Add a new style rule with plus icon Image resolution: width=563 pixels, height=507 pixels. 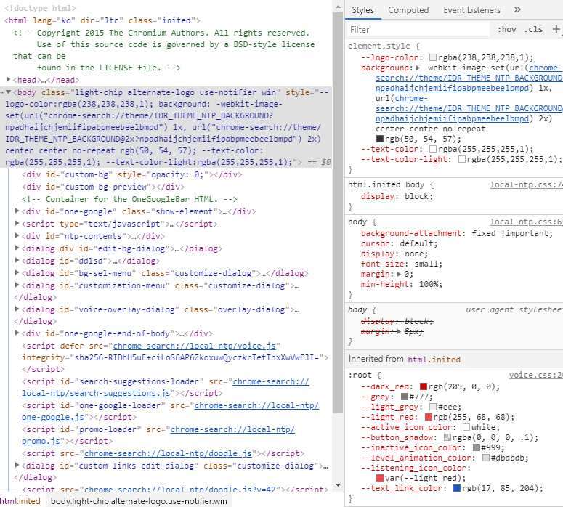[556, 30]
